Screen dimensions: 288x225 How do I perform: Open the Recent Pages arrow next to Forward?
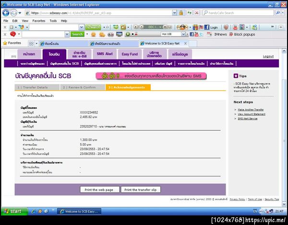(20, 13)
